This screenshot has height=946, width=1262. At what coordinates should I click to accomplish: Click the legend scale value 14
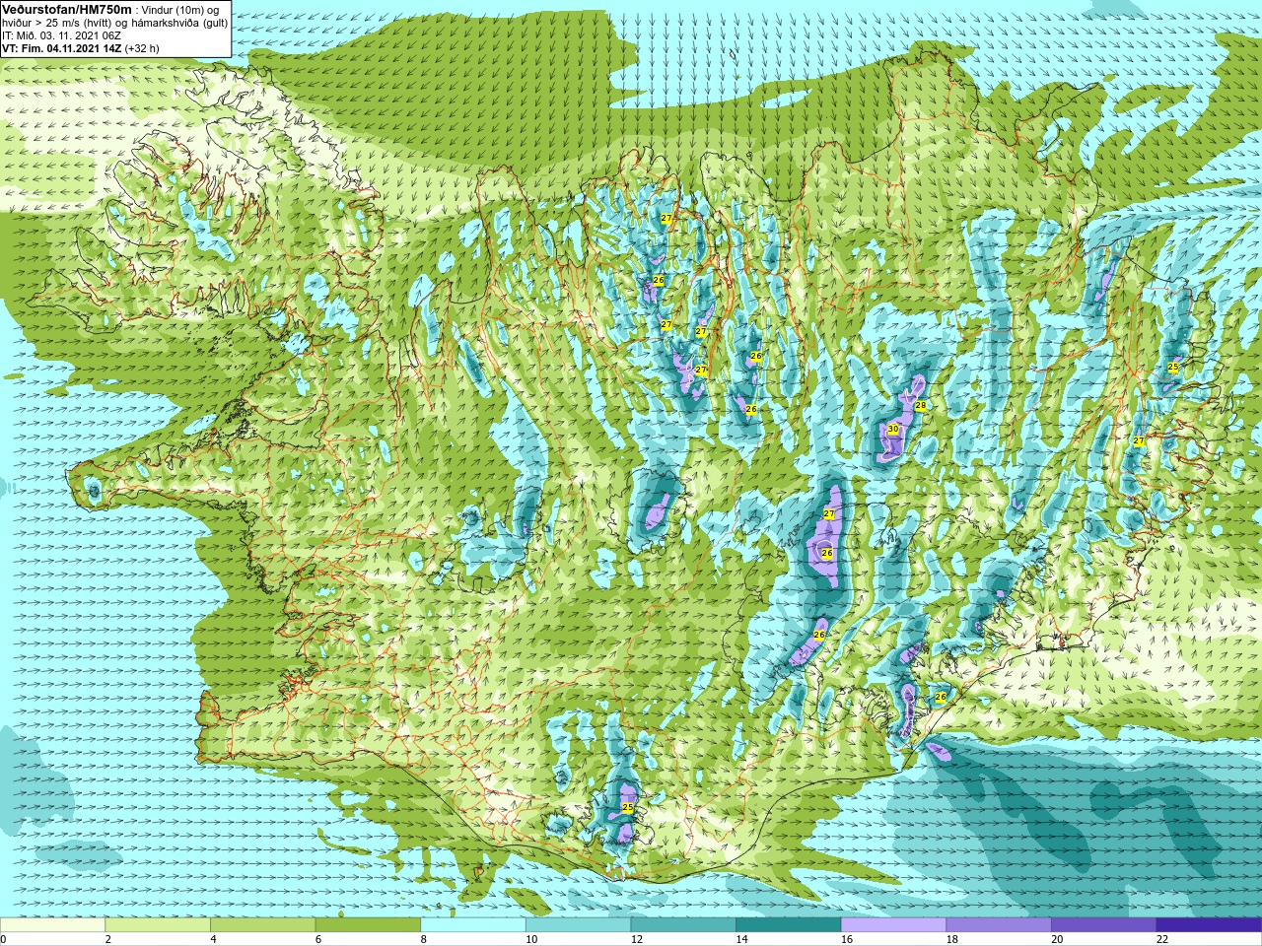coord(742,939)
